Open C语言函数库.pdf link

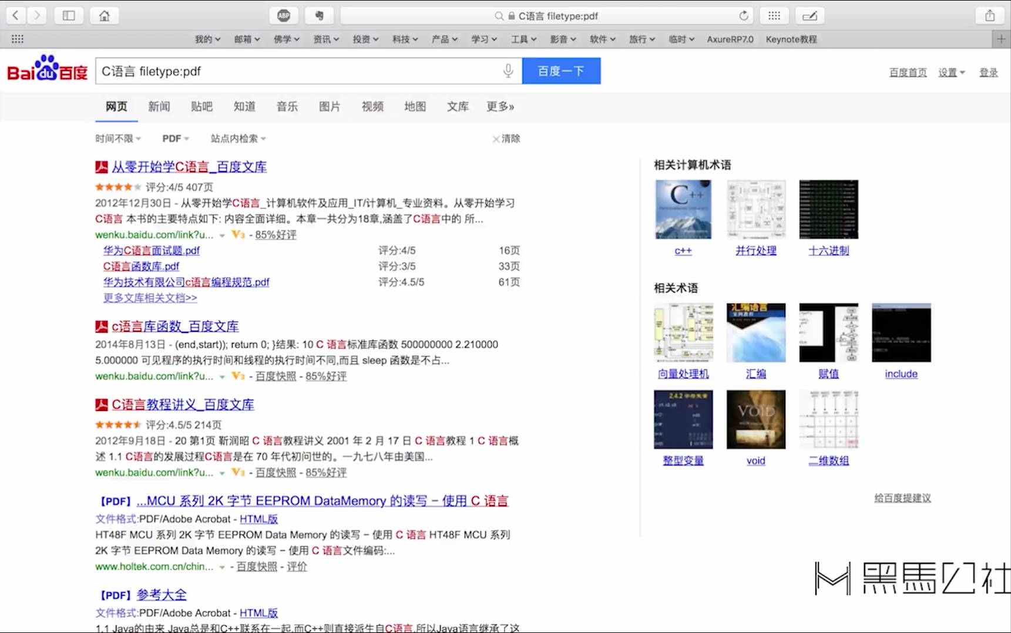pos(141,266)
